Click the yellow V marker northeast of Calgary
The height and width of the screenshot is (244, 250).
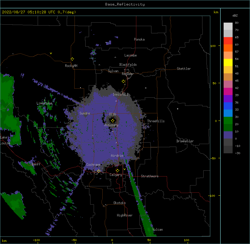124,169
